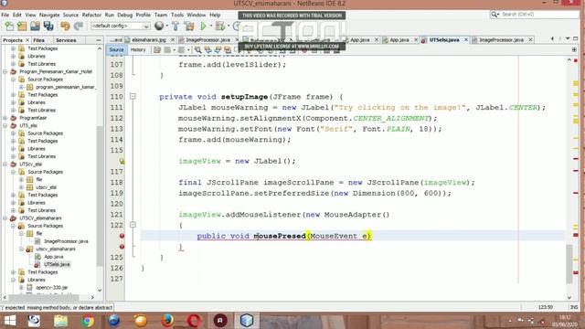Click the New Project toolbar icon
This screenshot has height=329, width=585.
22,27
